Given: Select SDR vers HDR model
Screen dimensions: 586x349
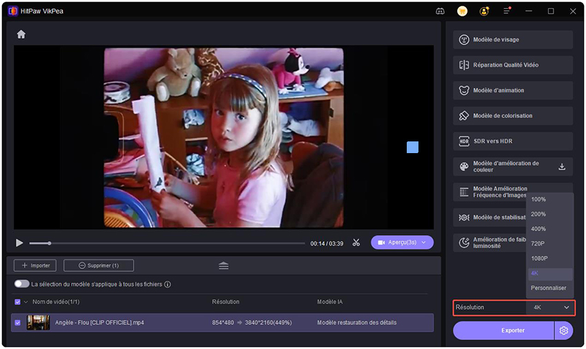Looking at the screenshot, I should [x=513, y=141].
